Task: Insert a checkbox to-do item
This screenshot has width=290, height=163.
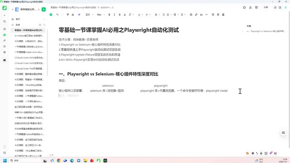Action: click(191, 14)
